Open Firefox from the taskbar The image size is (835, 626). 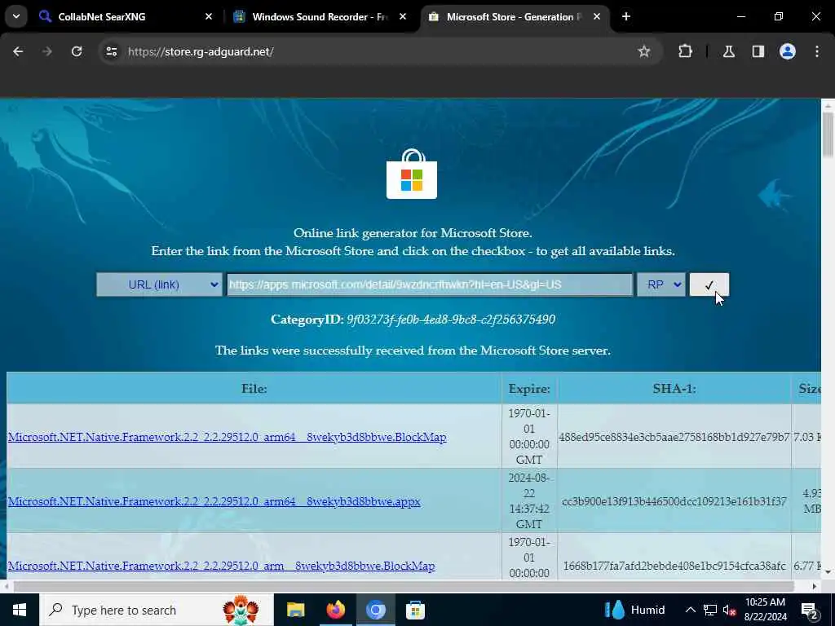click(335, 610)
